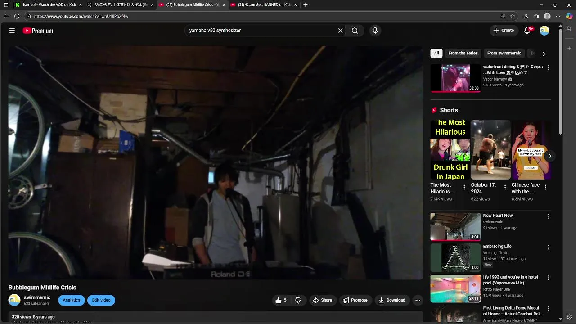
Task: Go to YouTube Premium home logo
Action: (x=38, y=31)
